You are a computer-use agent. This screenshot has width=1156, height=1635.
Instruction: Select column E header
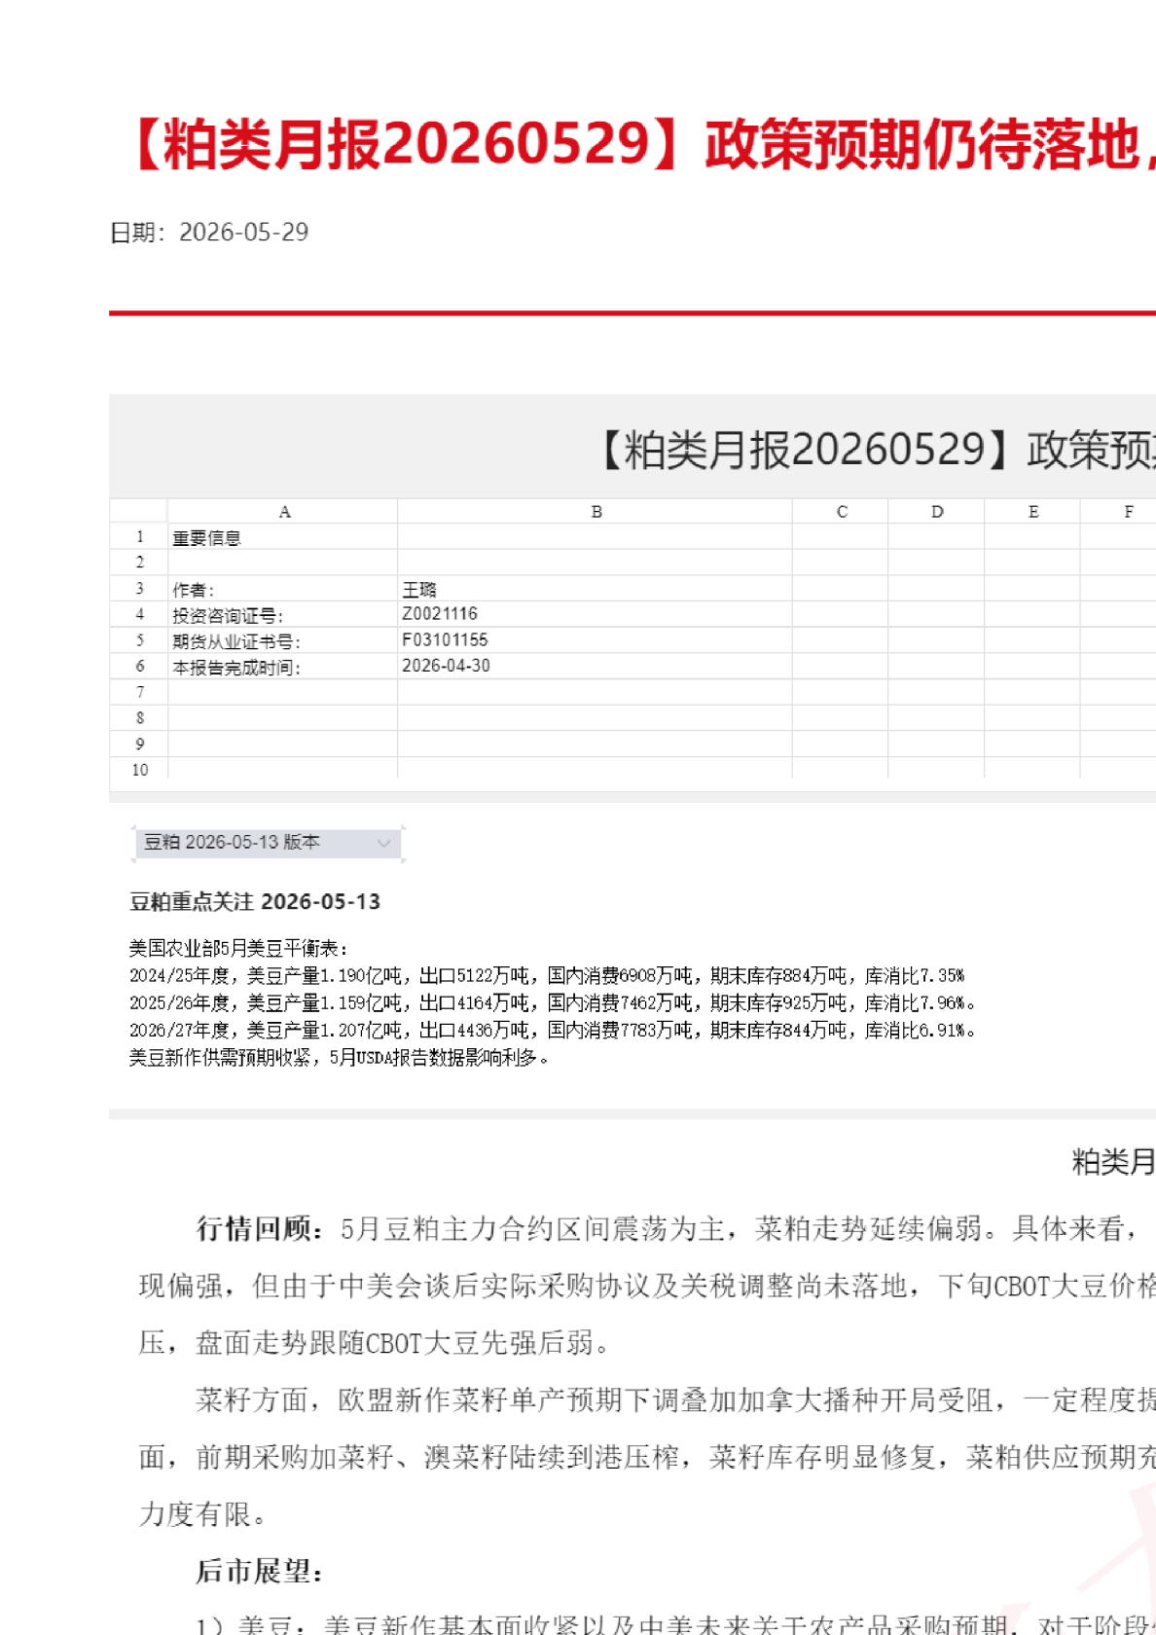pyautogui.click(x=1032, y=512)
